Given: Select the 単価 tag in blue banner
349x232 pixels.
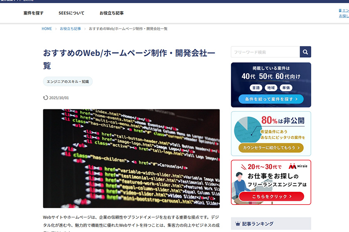Looking at the screenshot, I should click(x=286, y=88).
